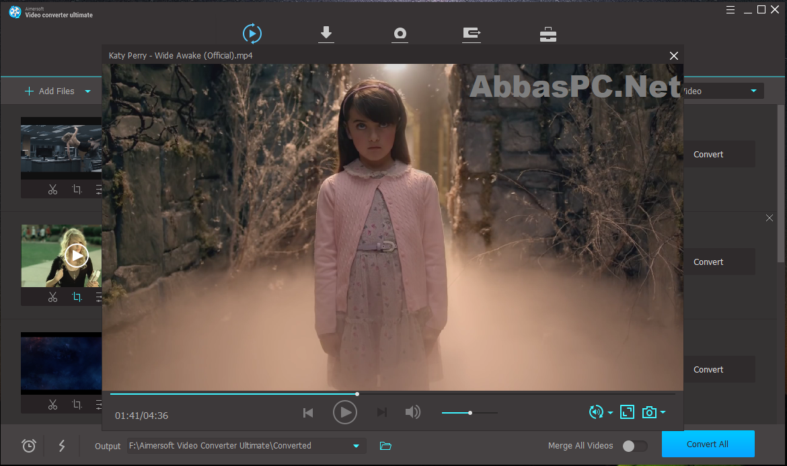Open effect settings for second video
This screenshot has height=466, width=787.
point(99,297)
